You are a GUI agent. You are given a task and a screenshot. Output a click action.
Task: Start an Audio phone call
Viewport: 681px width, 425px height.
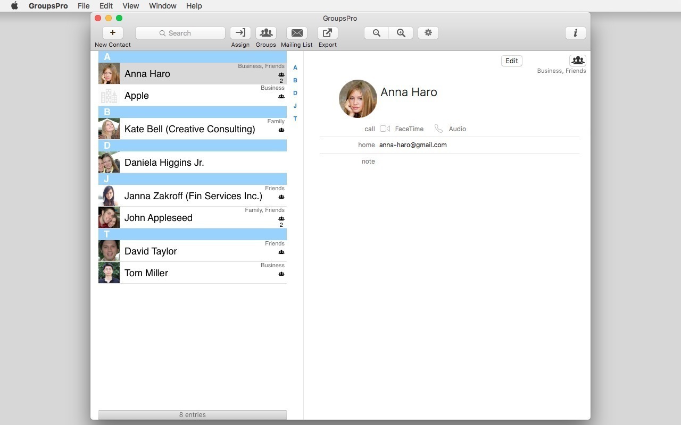pos(438,129)
